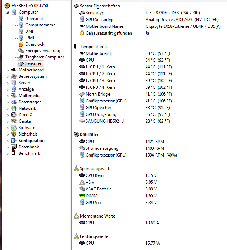Viewport: 227px width, 250px height.
Task: Click the Spannungswerte warning triangle icon
Action: (x=76, y=169)
